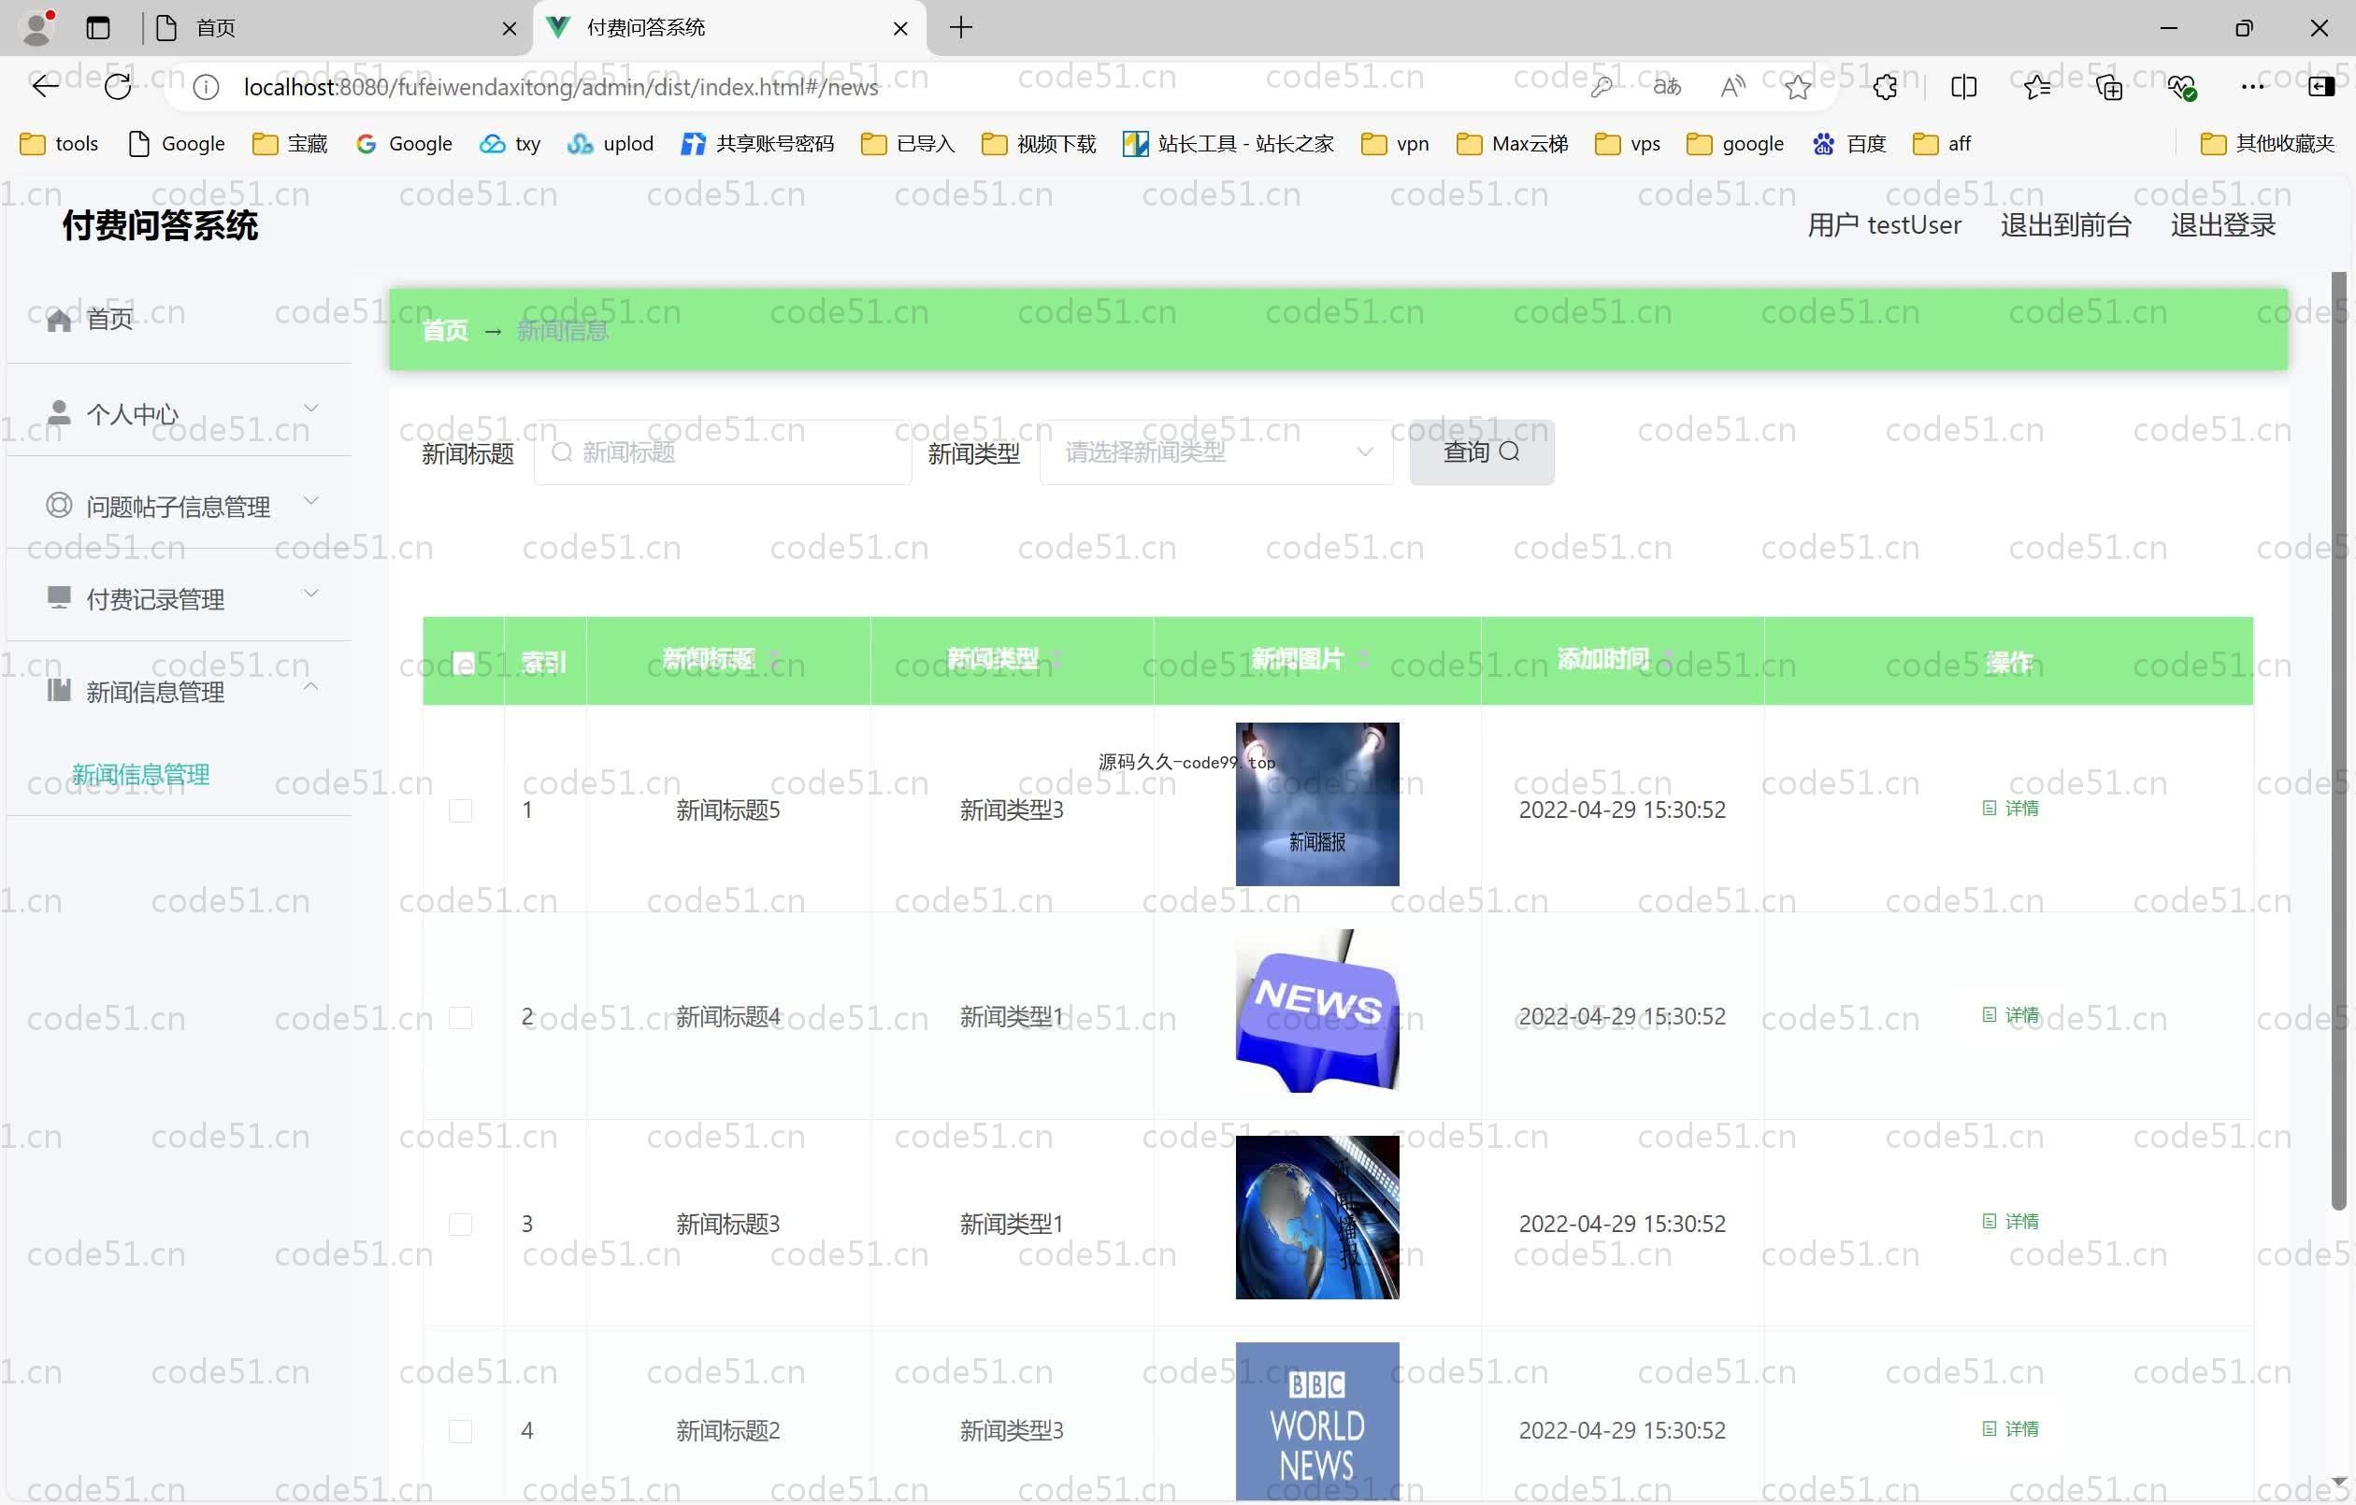2356x1505 pixels.
Task: Click the address bar URL
Action: click(561, 87)
